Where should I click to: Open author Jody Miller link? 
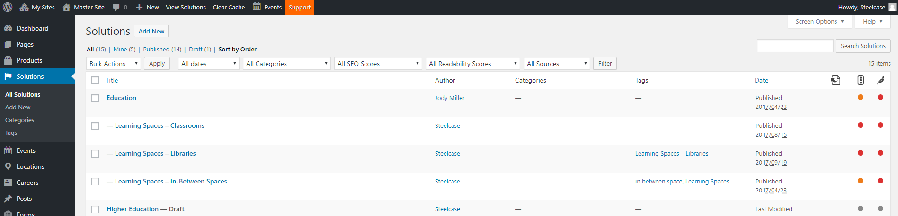(450, 98)
